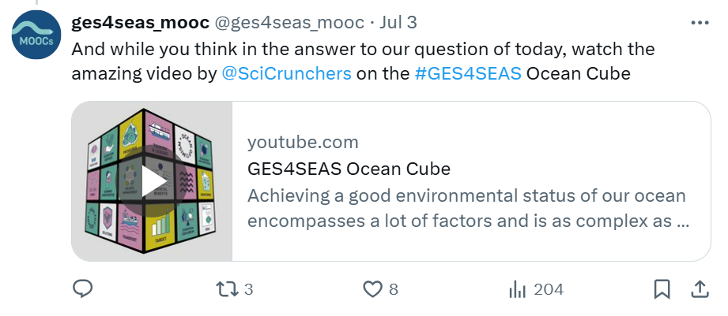Click the like count of 8
The width and height of the screenshot is (728, 316).
click(x=393, y=289)
